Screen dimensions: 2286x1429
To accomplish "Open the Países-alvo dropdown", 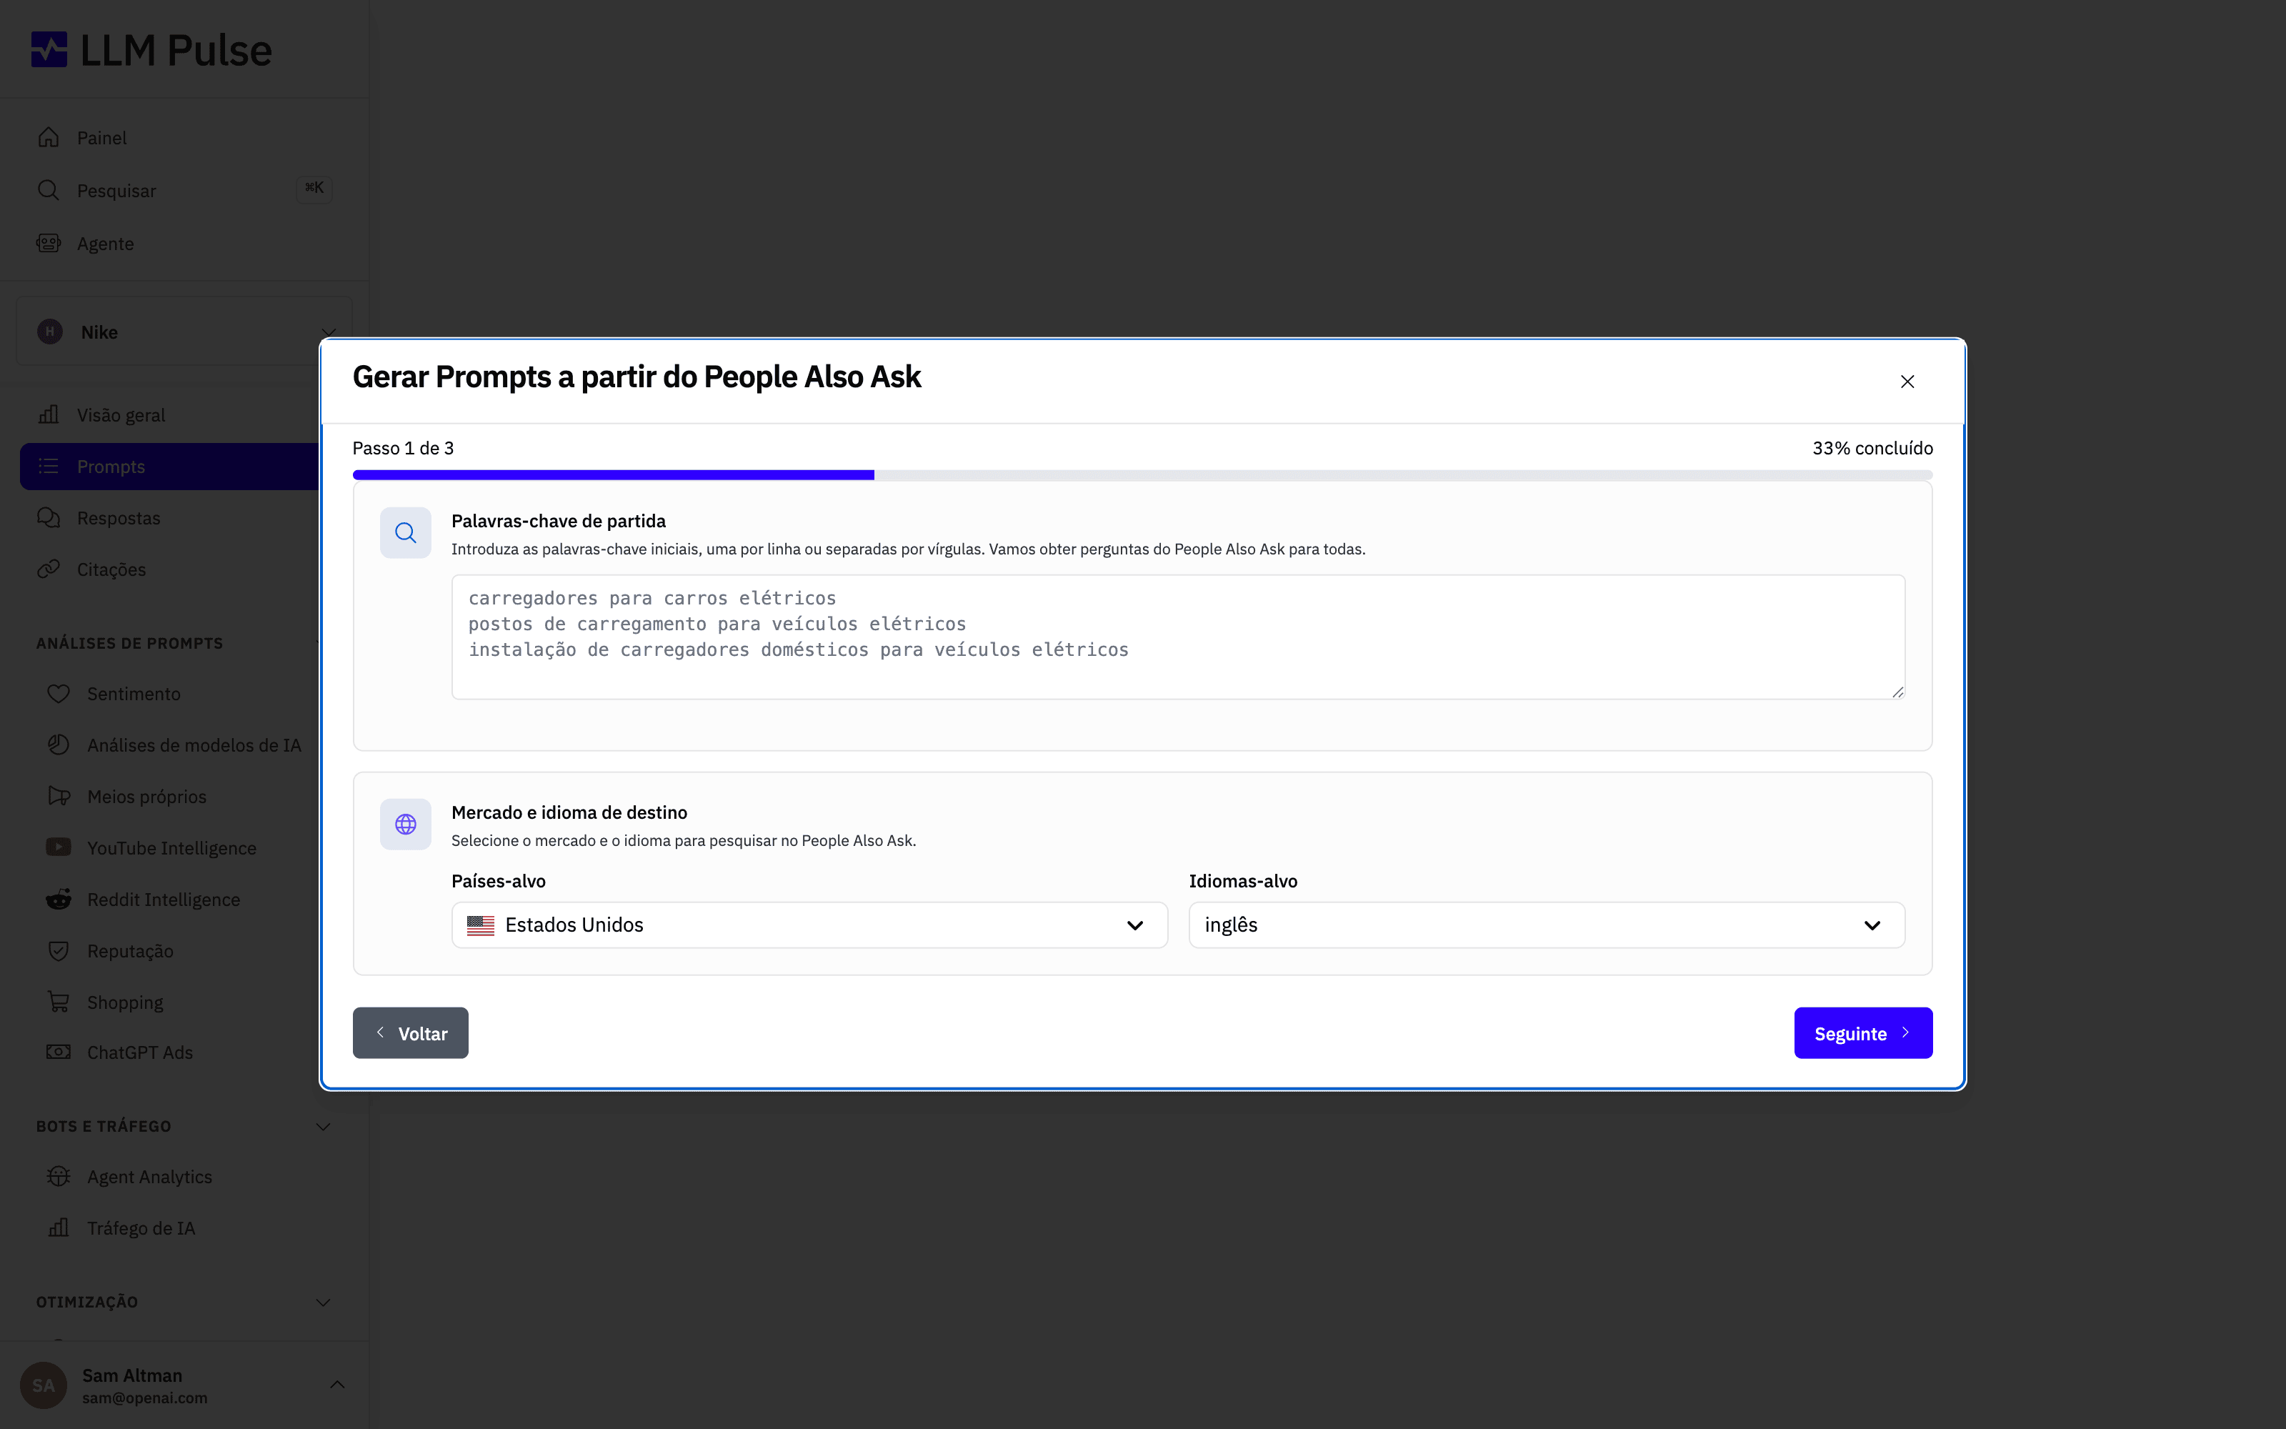I will 809,925.
